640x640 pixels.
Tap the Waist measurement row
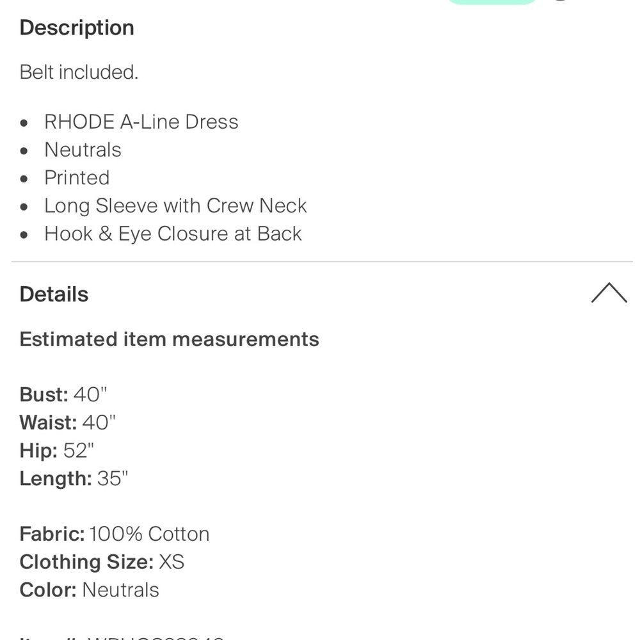pos(68,422)
